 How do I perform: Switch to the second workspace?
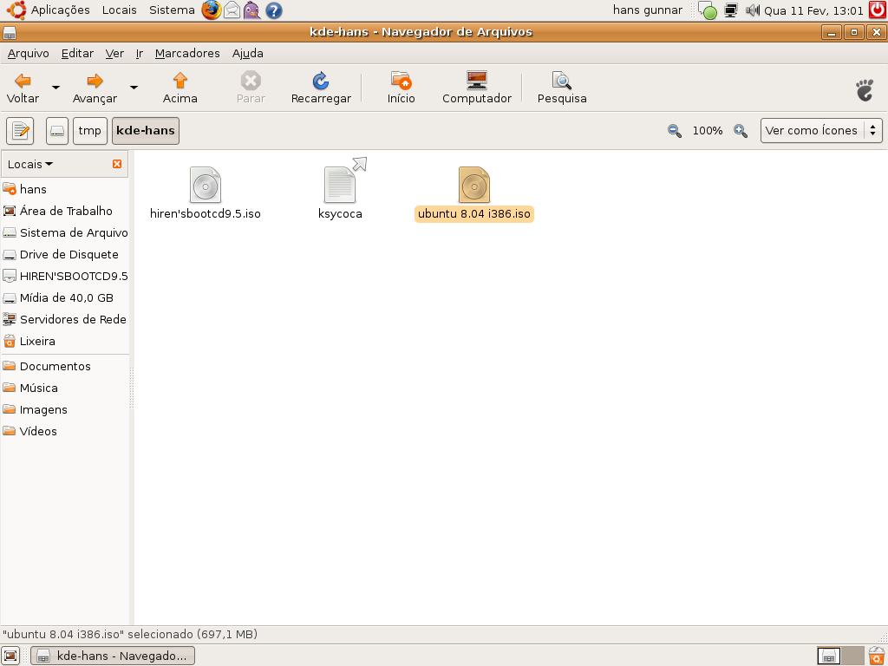click(x=852, y=656)
